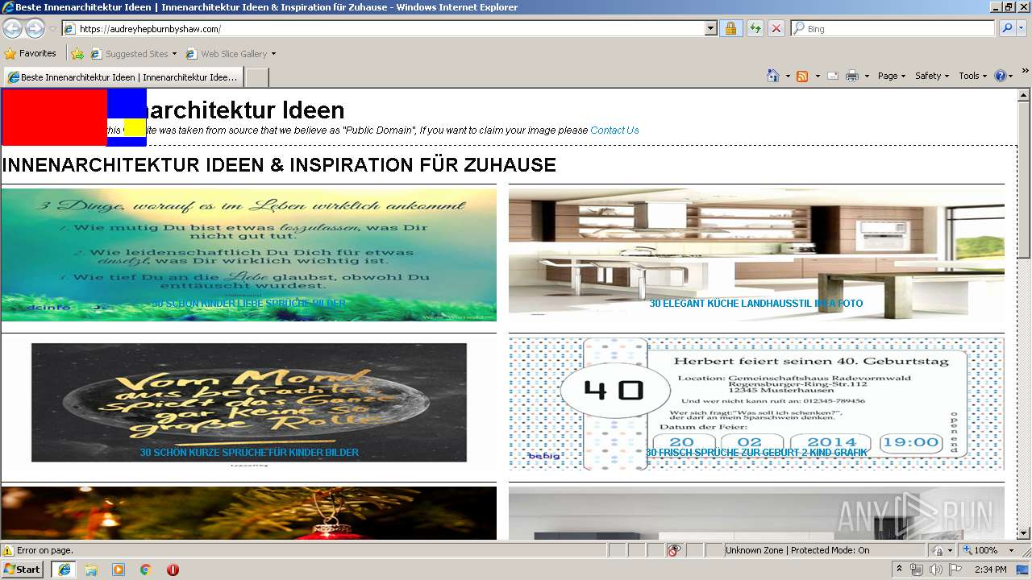The height and width of the screenshot is (580, 1032).
Task: Expand the Suggested Sites dropdown
Action: (x=174, y=54)
